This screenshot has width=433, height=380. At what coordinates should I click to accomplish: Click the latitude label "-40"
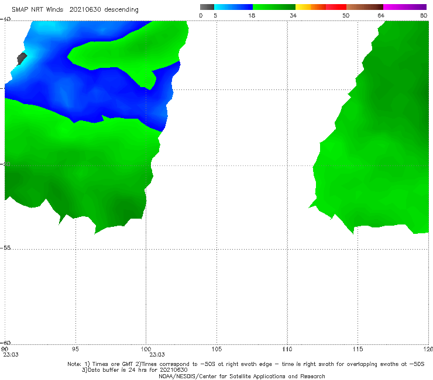tap(5, 19)
